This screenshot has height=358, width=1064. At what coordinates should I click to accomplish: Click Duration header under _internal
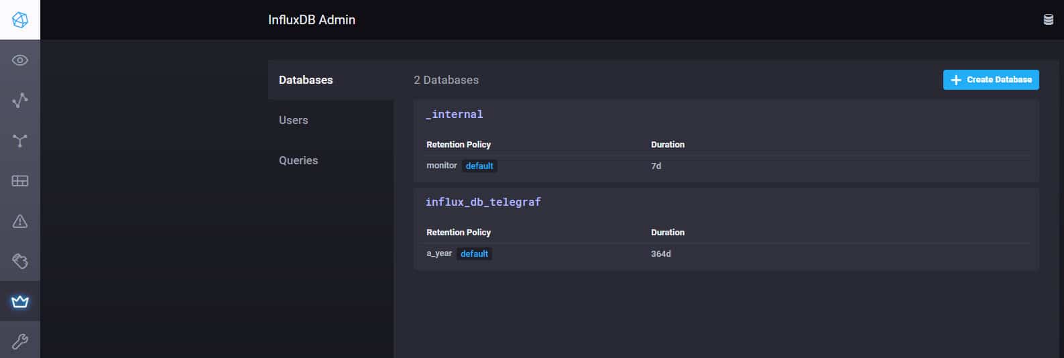(x=668, y=144)
